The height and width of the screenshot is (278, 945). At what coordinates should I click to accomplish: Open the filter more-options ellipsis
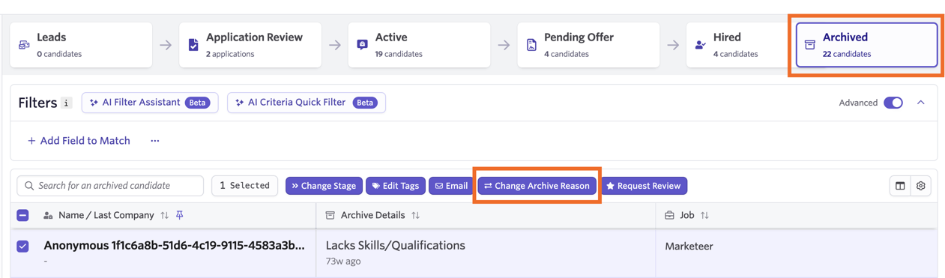155,141
